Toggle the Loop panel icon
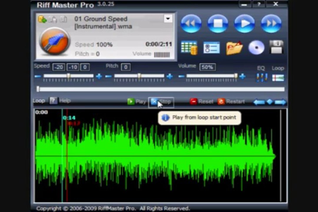This screenshot has height=212, width=318. pyautogui.click(x=278, y=78)
